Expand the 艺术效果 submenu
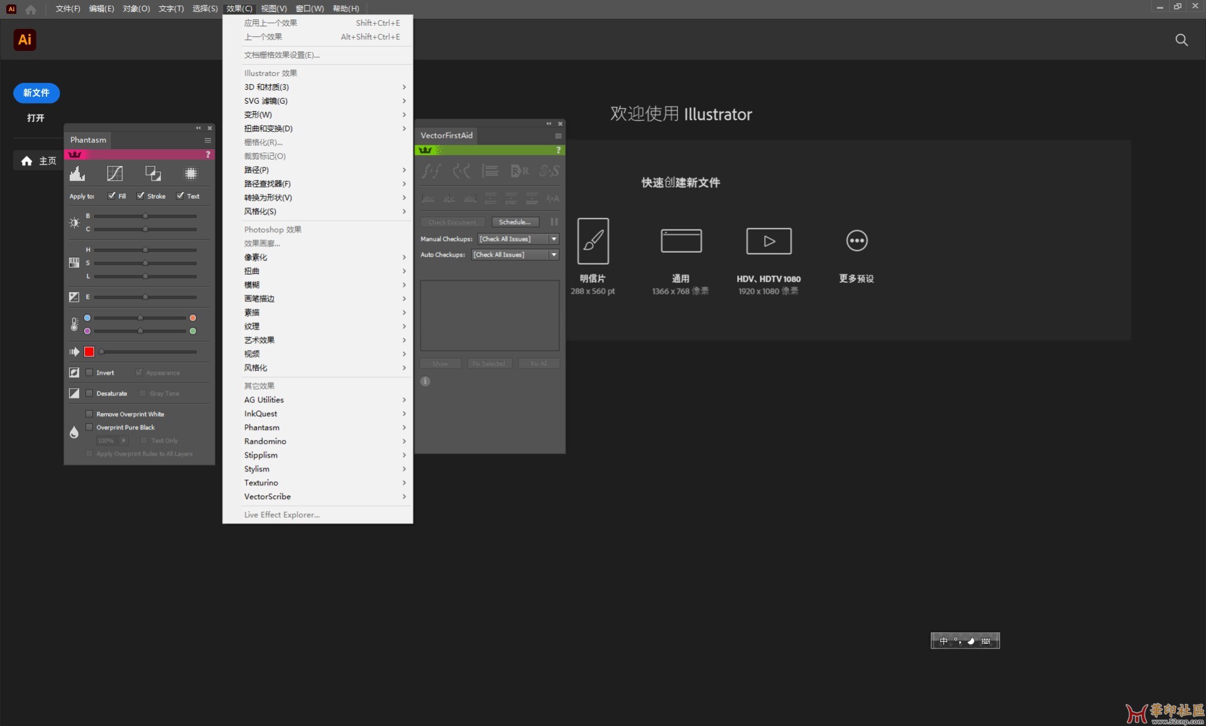 pos(318,341)
